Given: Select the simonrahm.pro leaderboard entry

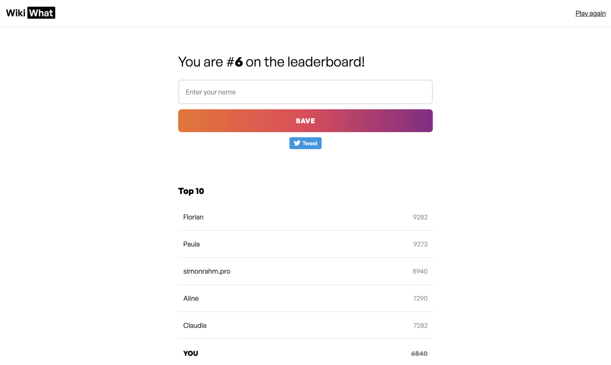Looking at the screenshot, I should pos(206,271).
